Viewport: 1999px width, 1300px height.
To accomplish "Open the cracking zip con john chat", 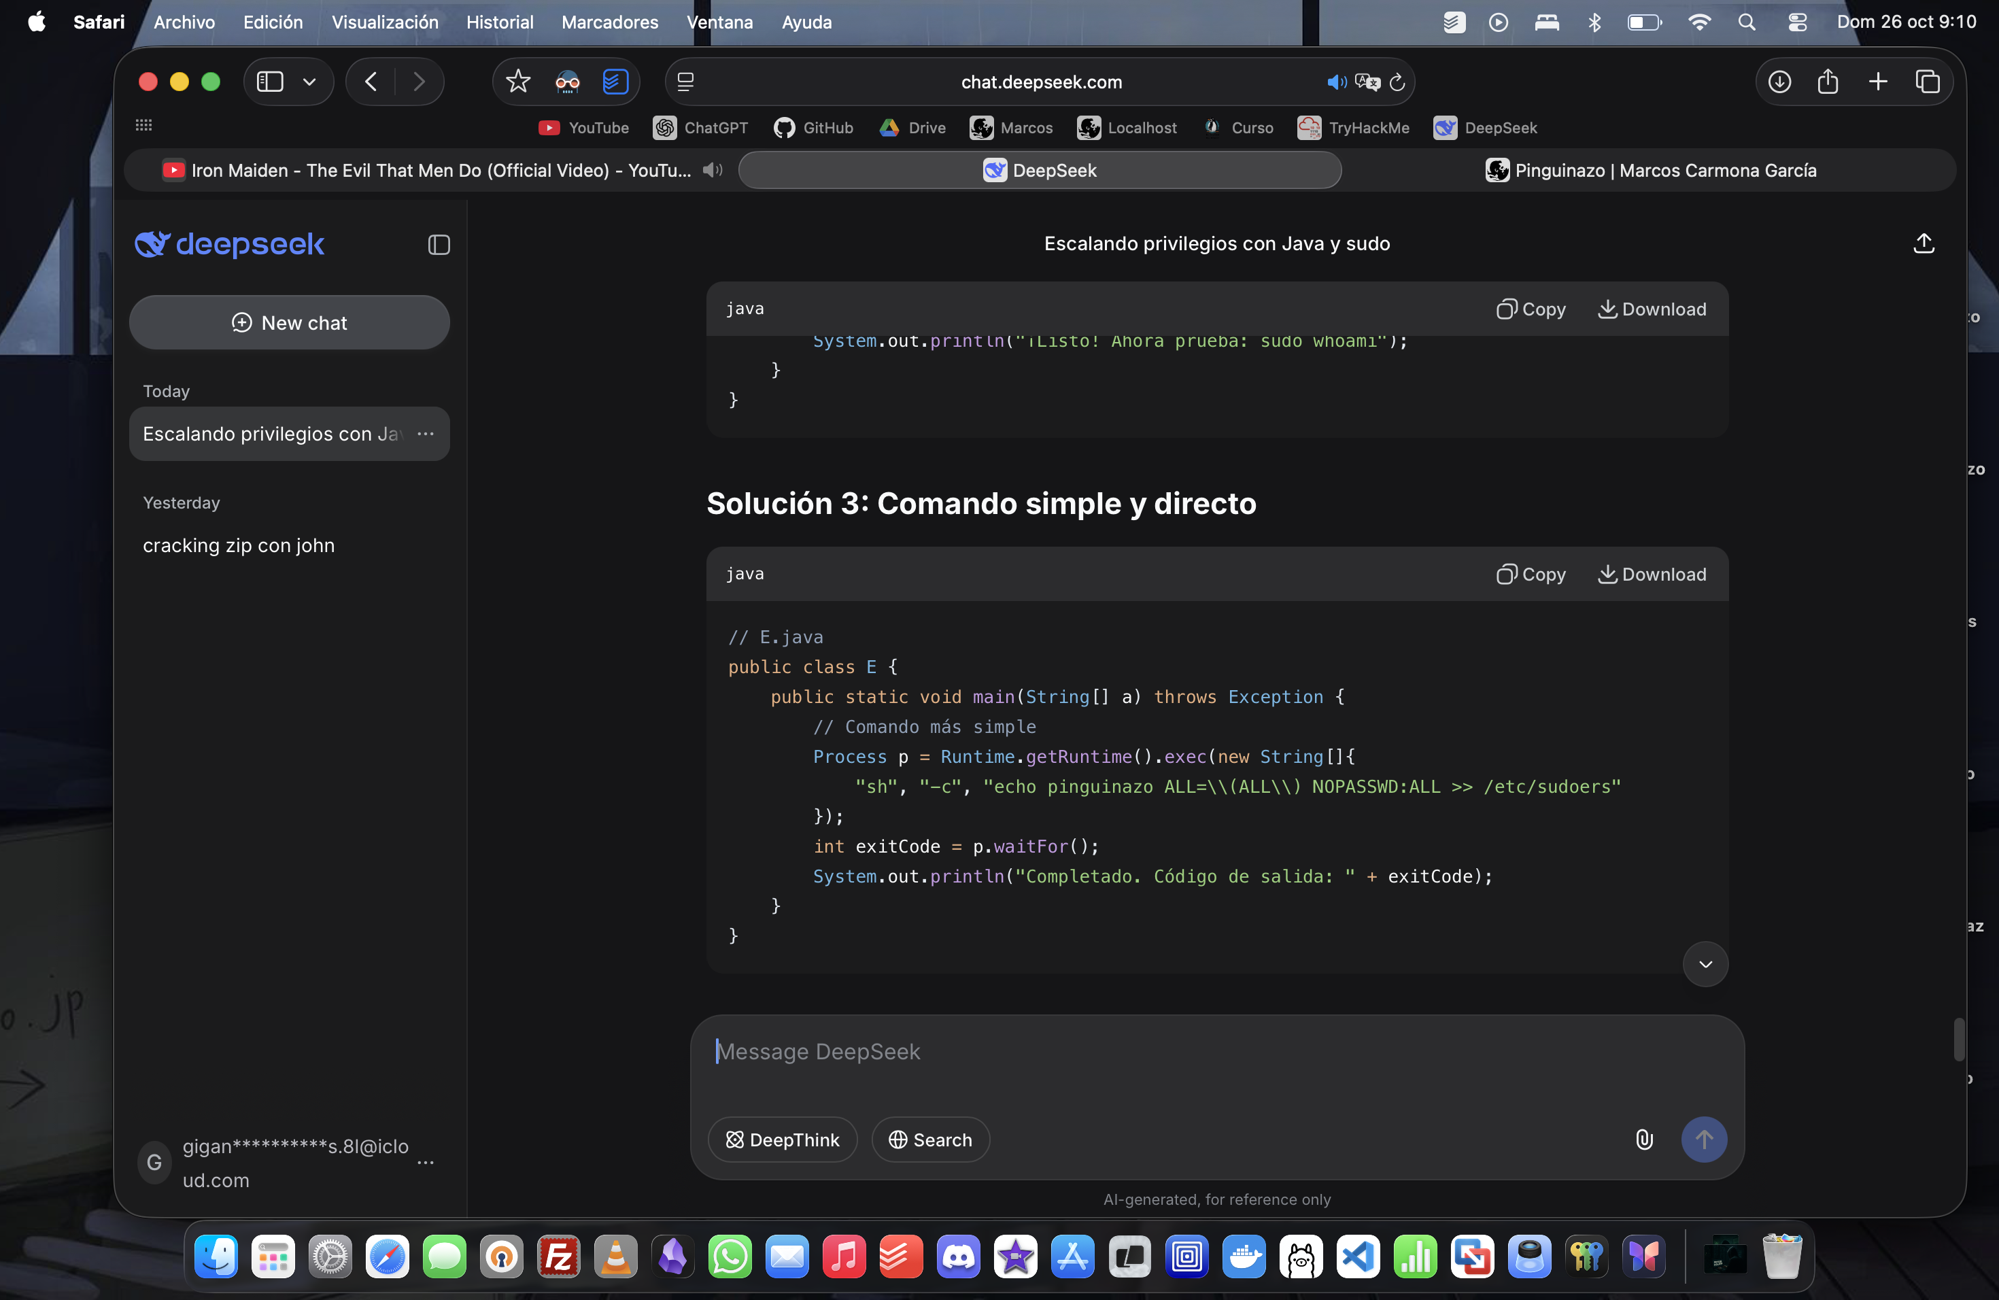I will [239, 546].
